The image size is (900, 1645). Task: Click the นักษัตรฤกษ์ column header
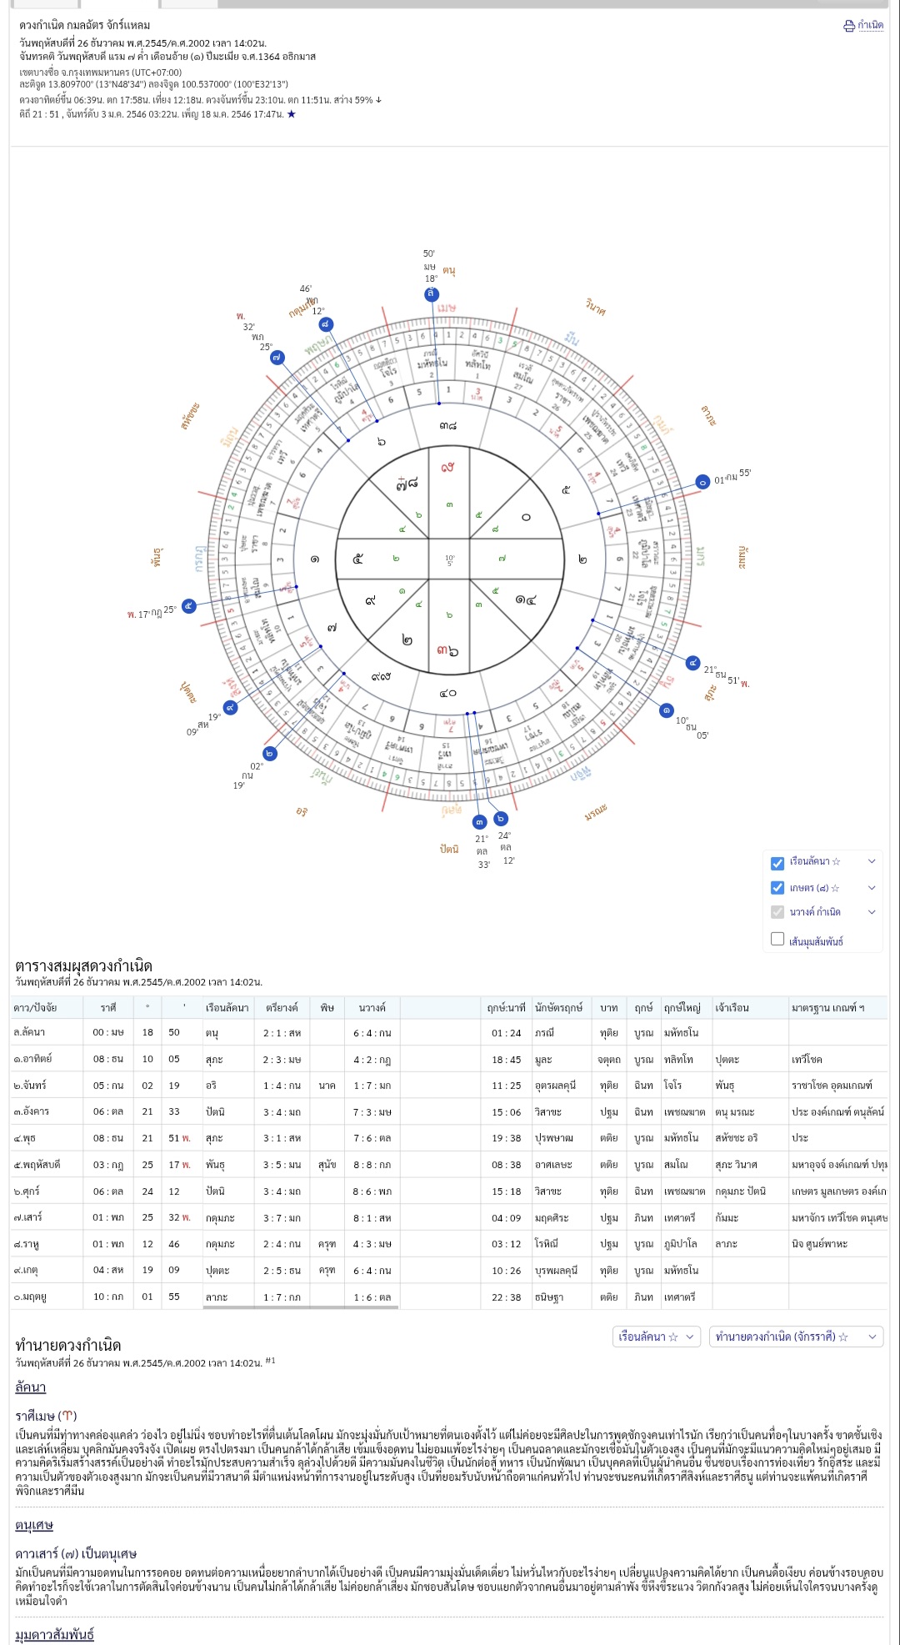click(558, 1008)
